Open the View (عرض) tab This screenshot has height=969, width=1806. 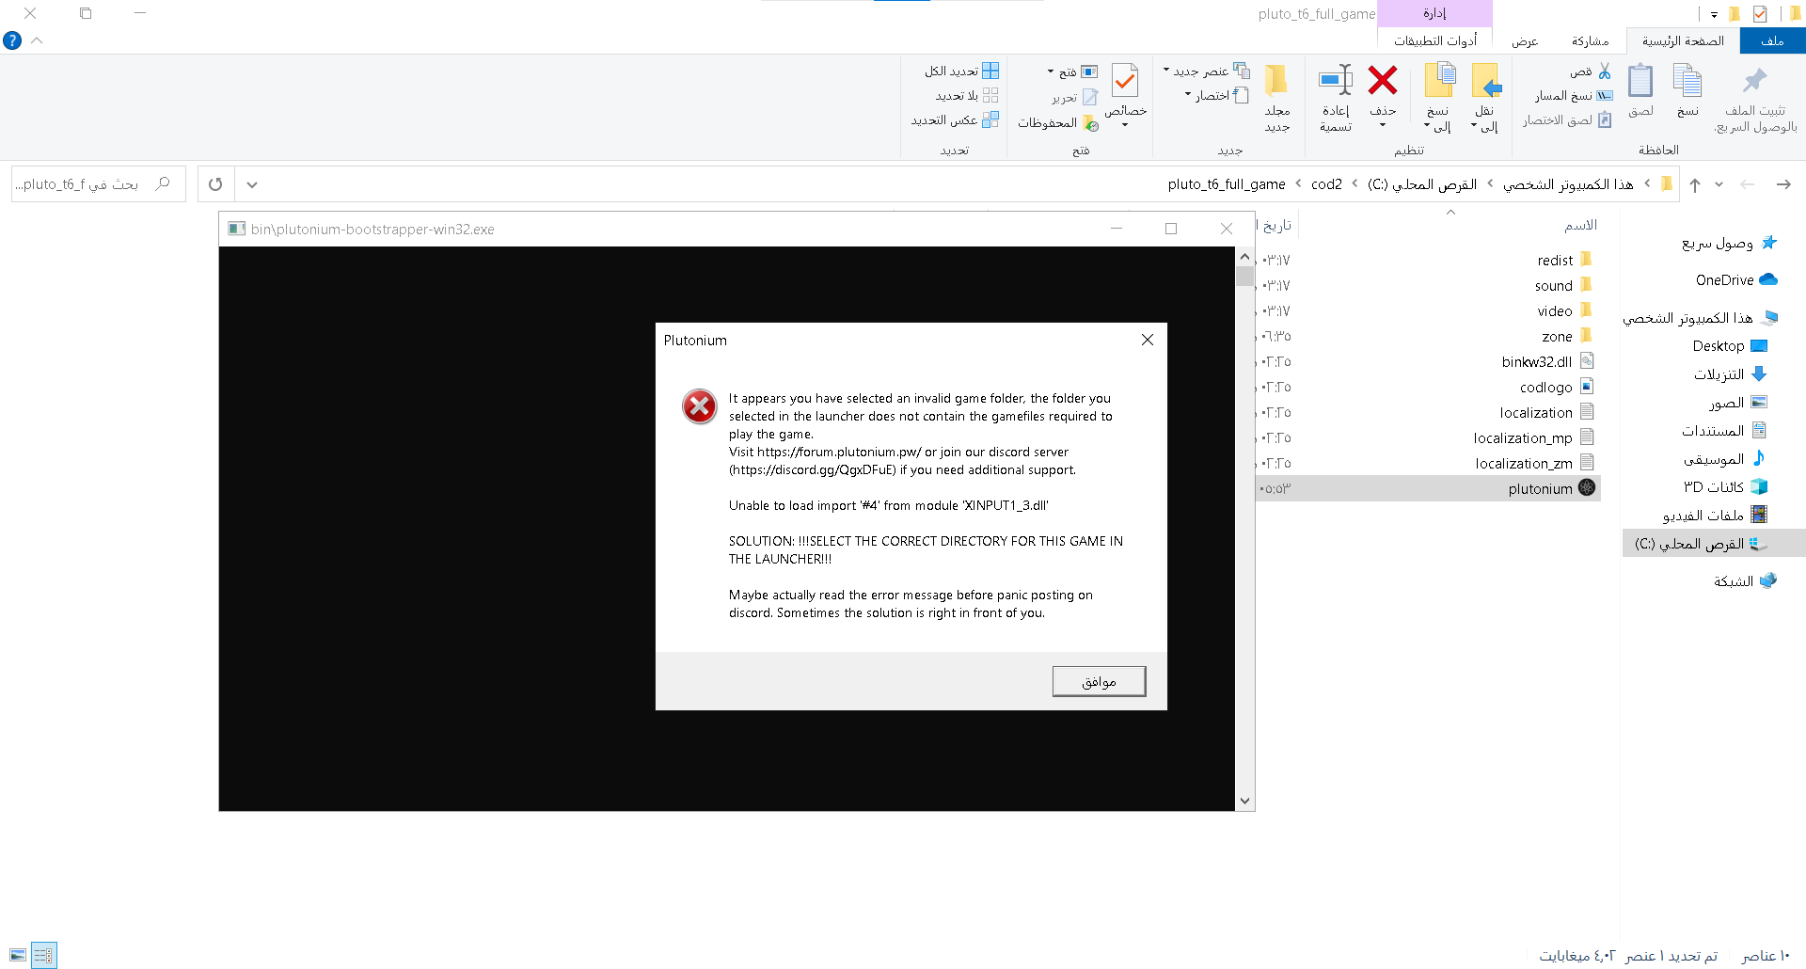(x=1525, y=40)
